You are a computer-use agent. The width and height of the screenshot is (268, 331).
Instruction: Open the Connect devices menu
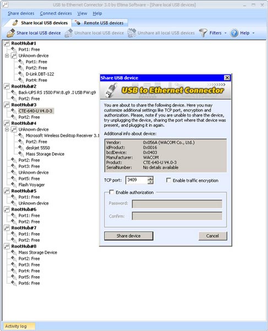click(x=56, y=13)
